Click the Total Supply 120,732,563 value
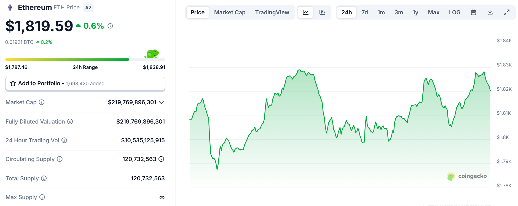 148,178
